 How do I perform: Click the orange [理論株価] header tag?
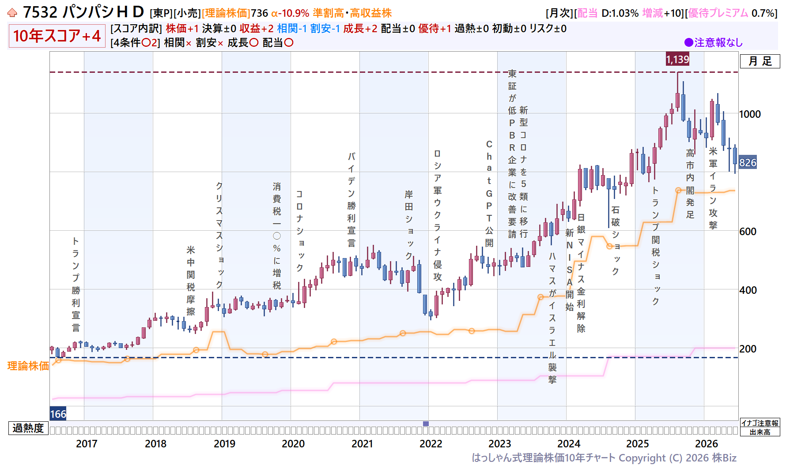coord(226,13)
